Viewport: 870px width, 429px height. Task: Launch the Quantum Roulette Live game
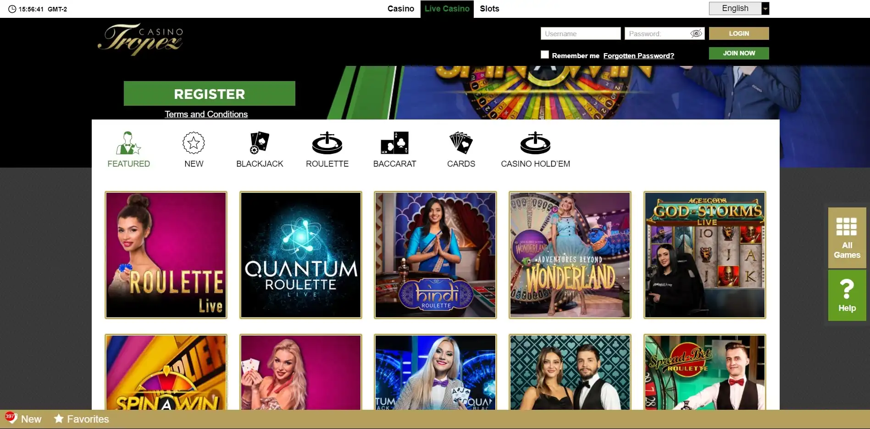tap(301, 255)
